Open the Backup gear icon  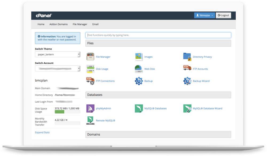139,81
